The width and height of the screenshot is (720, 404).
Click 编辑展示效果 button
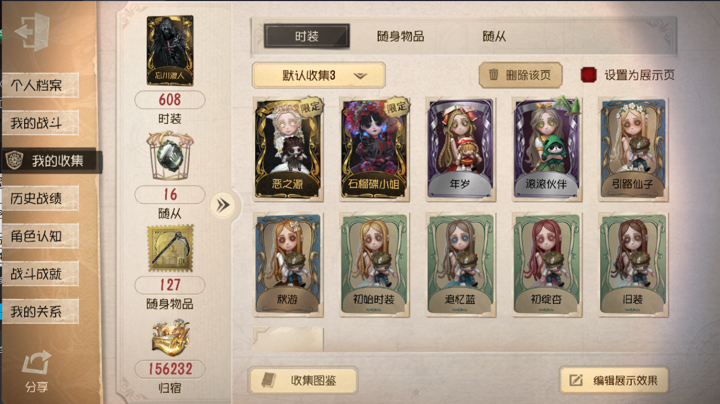[x=614, y=380]
